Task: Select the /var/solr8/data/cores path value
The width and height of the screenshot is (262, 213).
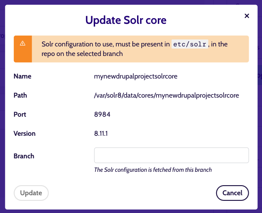Action: (166, 95)
